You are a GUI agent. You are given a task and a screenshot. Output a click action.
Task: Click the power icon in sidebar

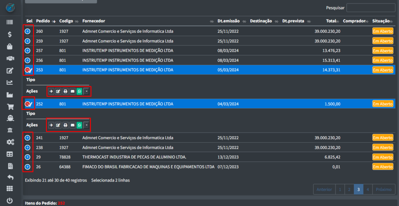(10, 201)
